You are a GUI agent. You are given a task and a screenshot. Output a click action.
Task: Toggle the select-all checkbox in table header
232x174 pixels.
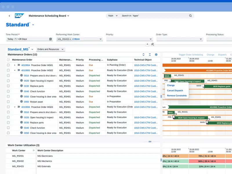pyautogui.click(x=8, y=60)
